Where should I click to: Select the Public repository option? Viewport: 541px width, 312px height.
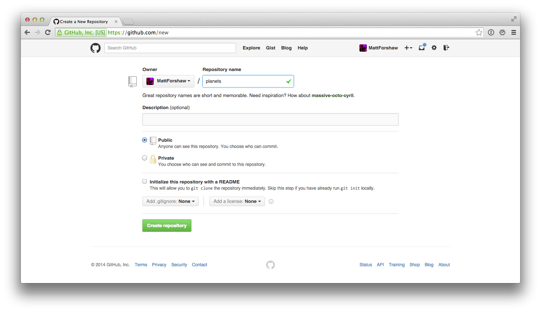tap(145, 140)
